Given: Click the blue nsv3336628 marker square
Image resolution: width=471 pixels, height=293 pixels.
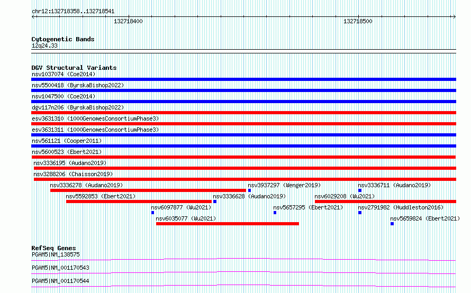Looking at the screenshot, I should pyautogui.click(x=215, y=202).
